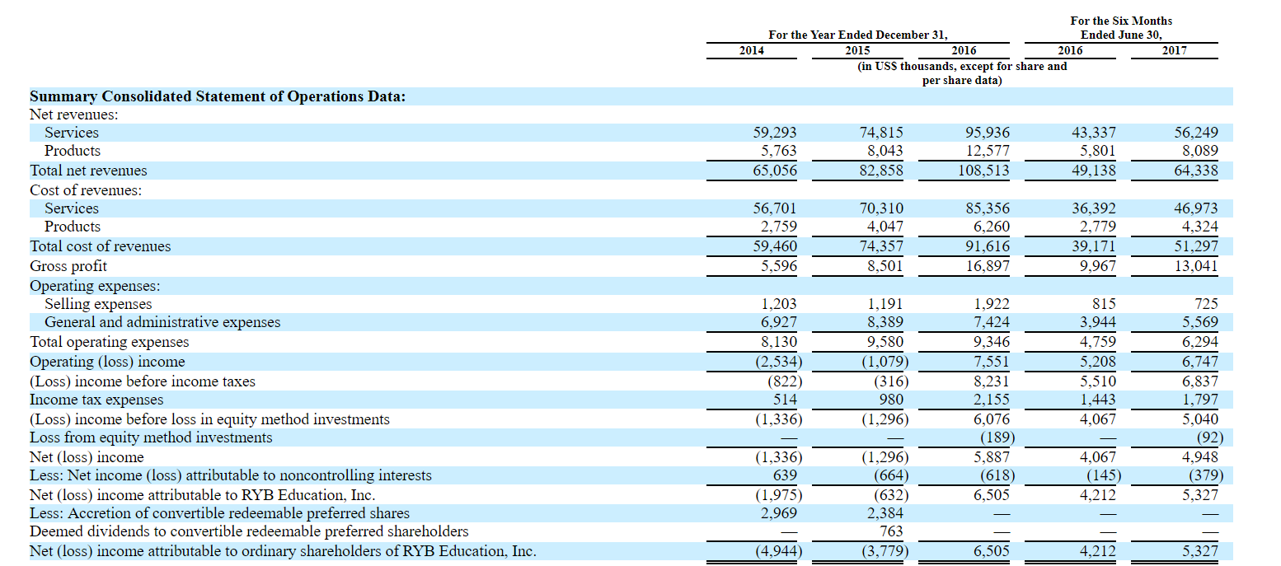
Task: Click the 'Operating expenses:' label
Action: pos(95,286)
